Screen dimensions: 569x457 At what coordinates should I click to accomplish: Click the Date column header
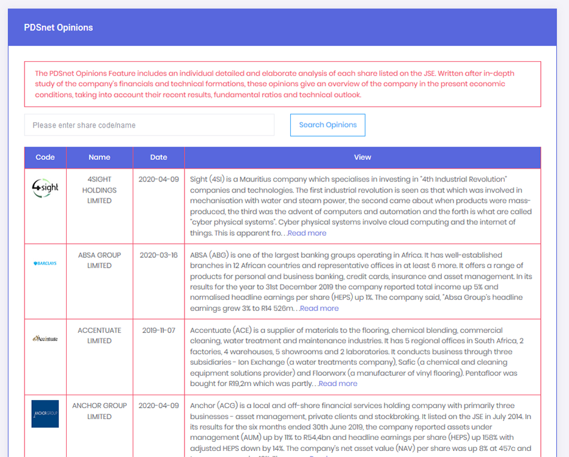158,158
